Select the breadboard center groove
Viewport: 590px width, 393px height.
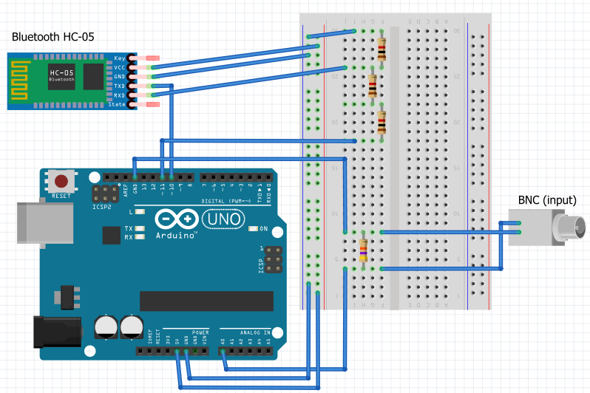(394, 168)
